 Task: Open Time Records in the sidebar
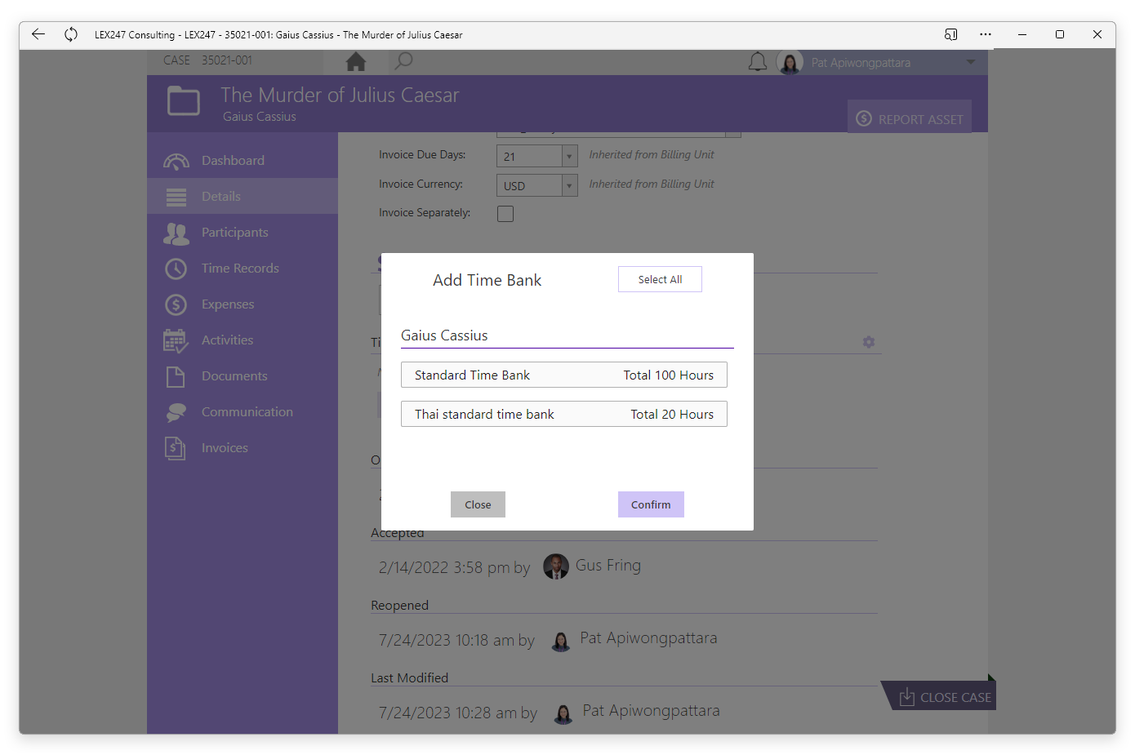pos(243,269)
